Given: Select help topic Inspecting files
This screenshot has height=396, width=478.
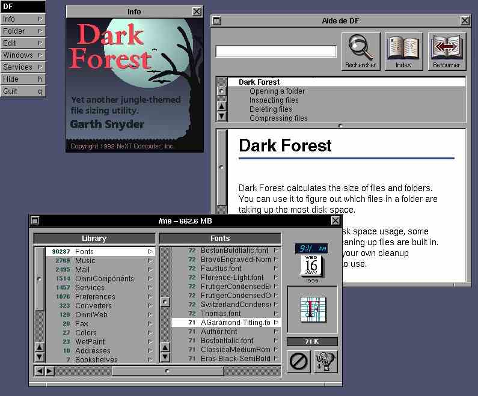Looking at the screenshot, I should pos(346,100).
